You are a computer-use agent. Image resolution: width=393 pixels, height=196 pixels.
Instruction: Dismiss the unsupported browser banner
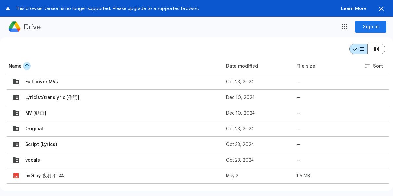coord(381,9)
